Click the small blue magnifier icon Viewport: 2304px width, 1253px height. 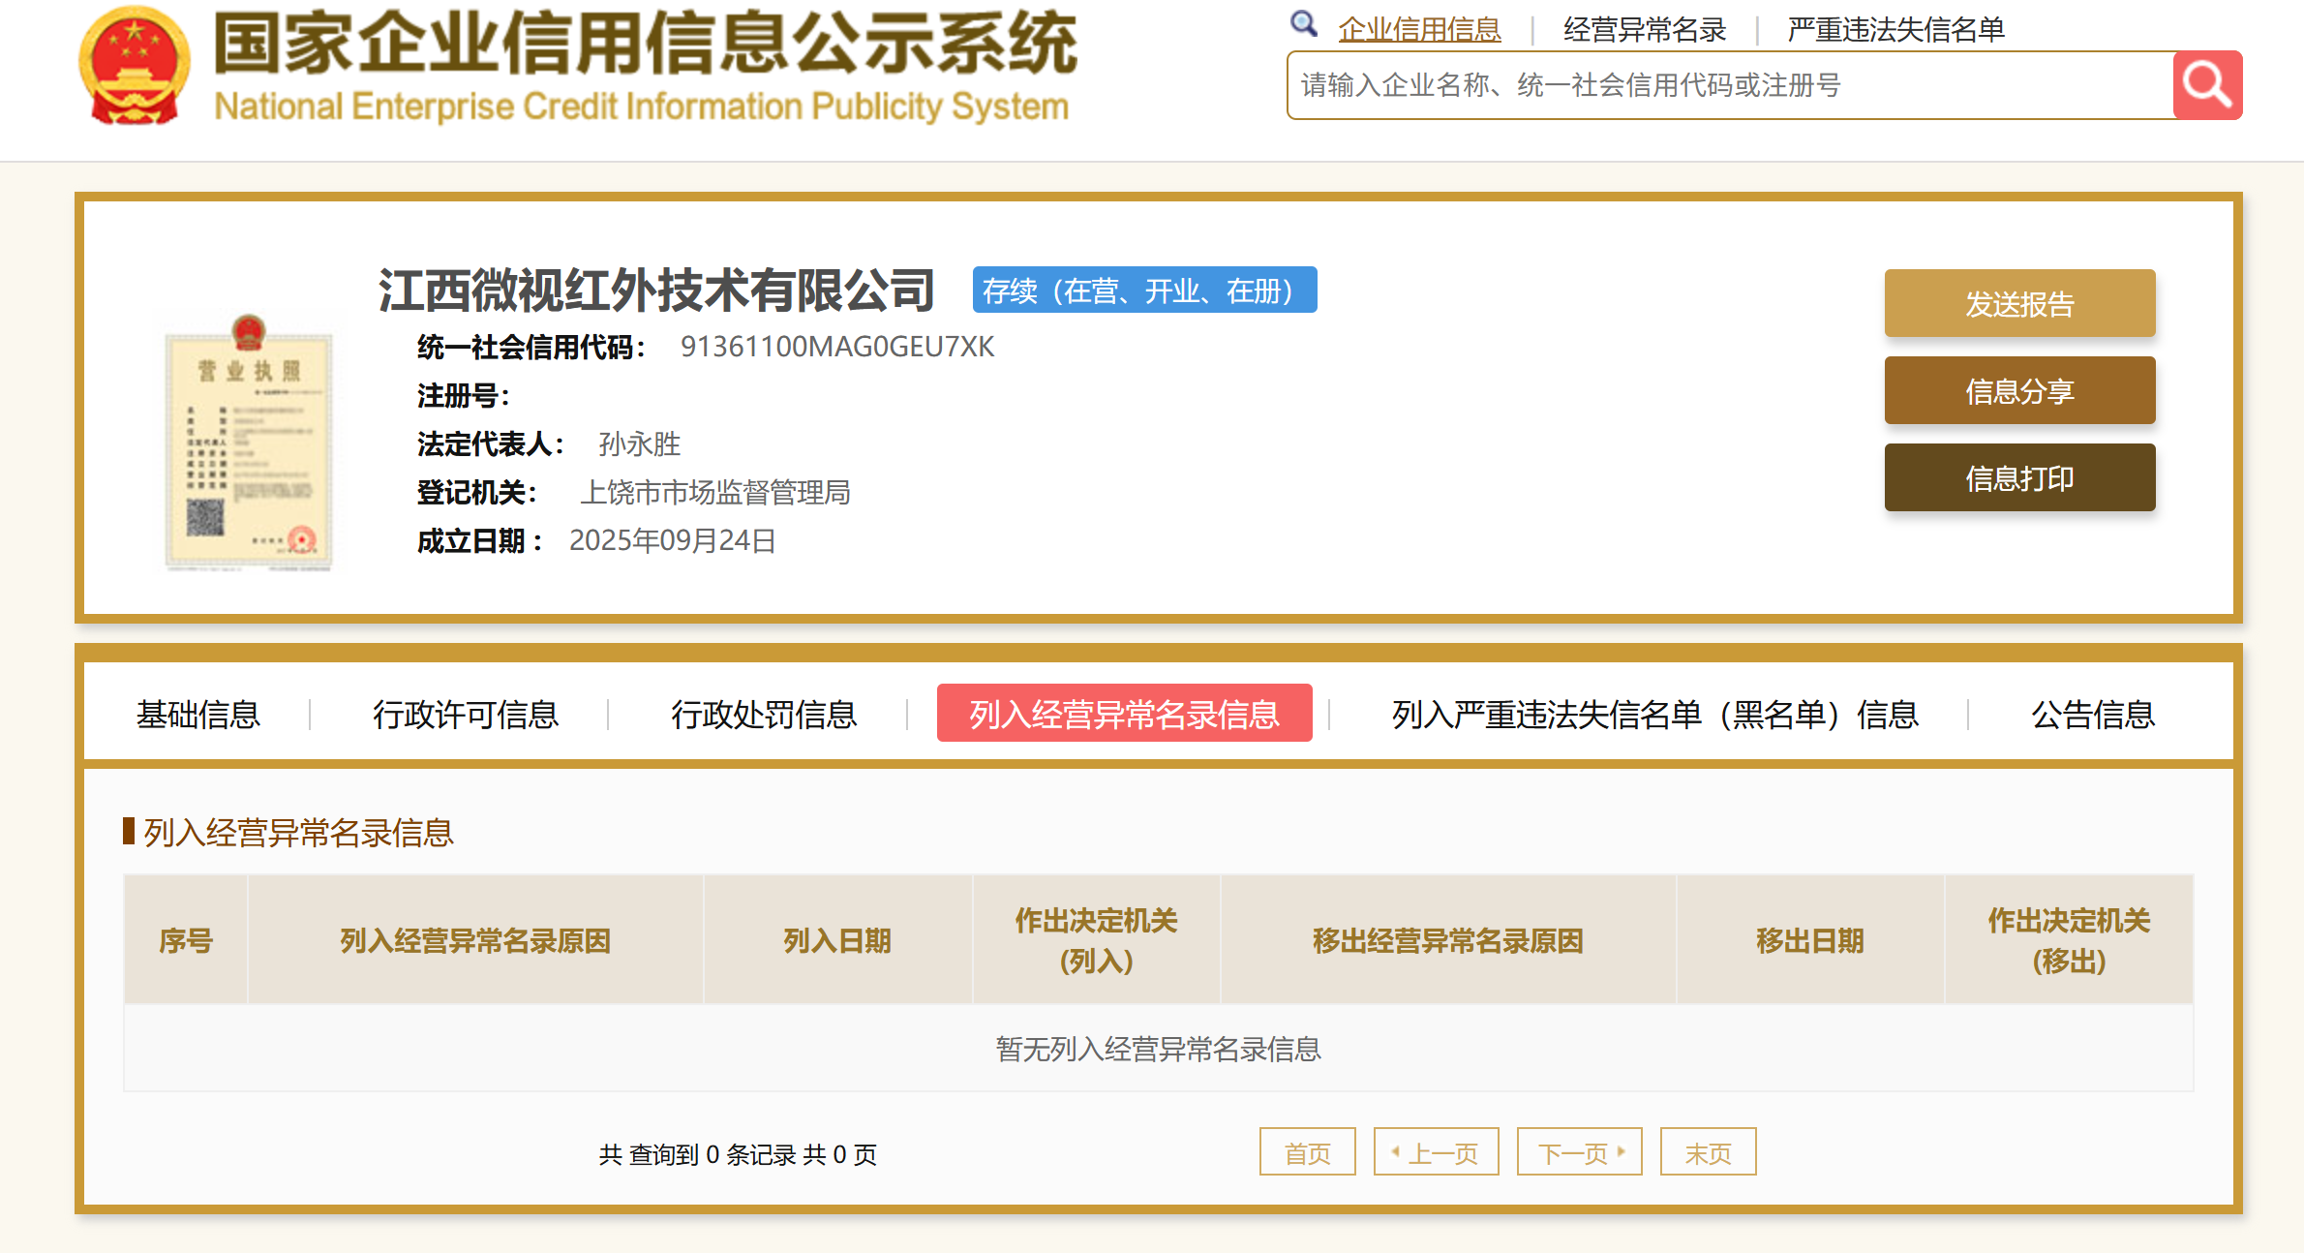1303,24
